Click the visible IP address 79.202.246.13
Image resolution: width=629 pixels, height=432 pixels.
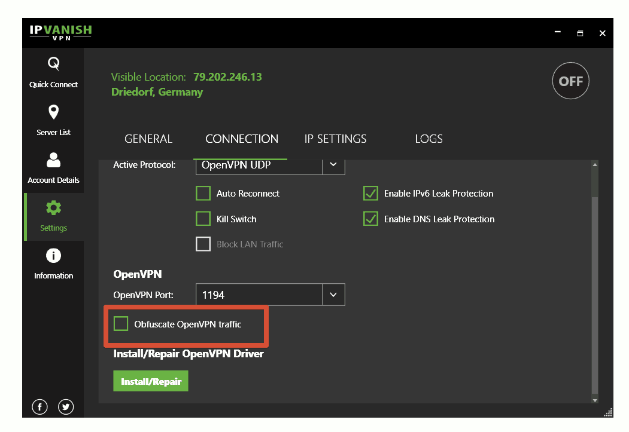(x=227, y=77)
